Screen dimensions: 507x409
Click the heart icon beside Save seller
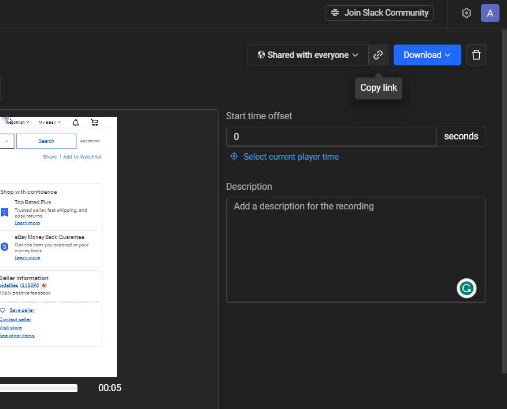pyautogui.click(x=3, y=310)
